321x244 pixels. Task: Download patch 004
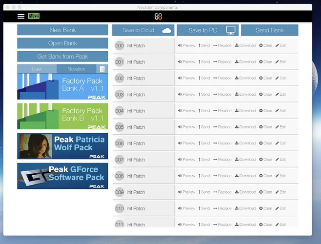pos(245,111)
